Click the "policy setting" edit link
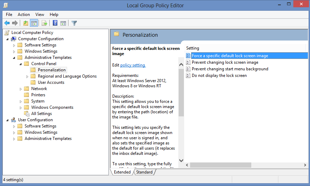Viewport: 310px width, 186px height. (133, 65)
